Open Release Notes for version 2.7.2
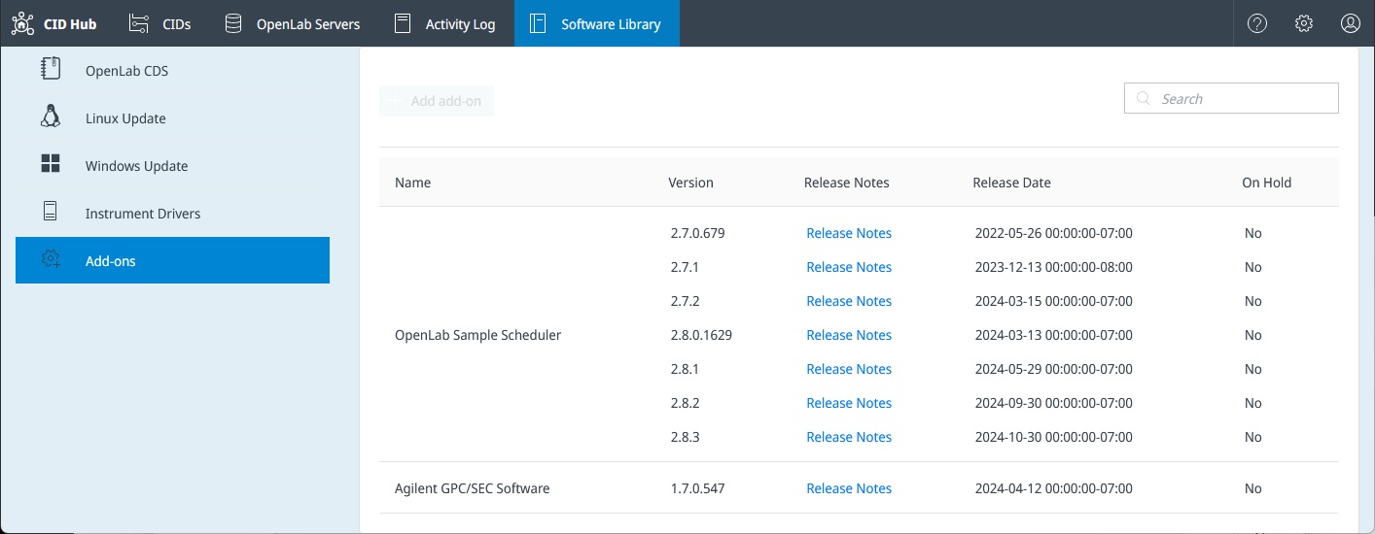Screen dimensions: 1375x534 849,301
